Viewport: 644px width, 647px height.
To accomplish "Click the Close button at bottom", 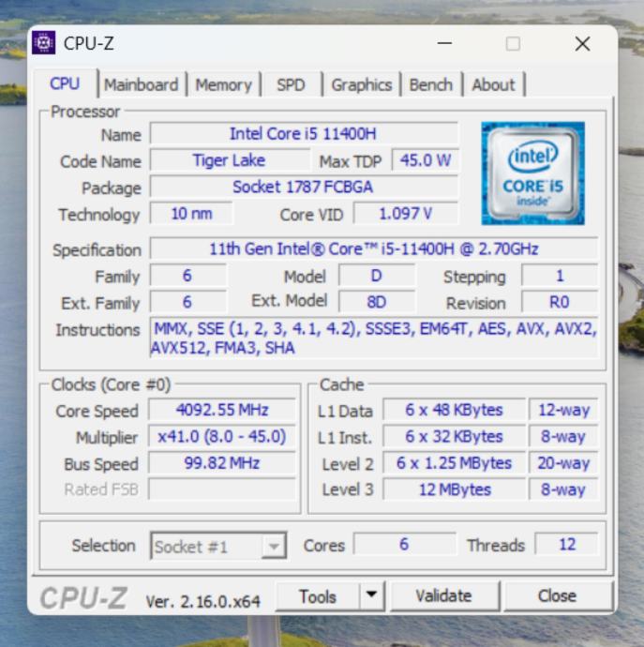I will point(558,595).
